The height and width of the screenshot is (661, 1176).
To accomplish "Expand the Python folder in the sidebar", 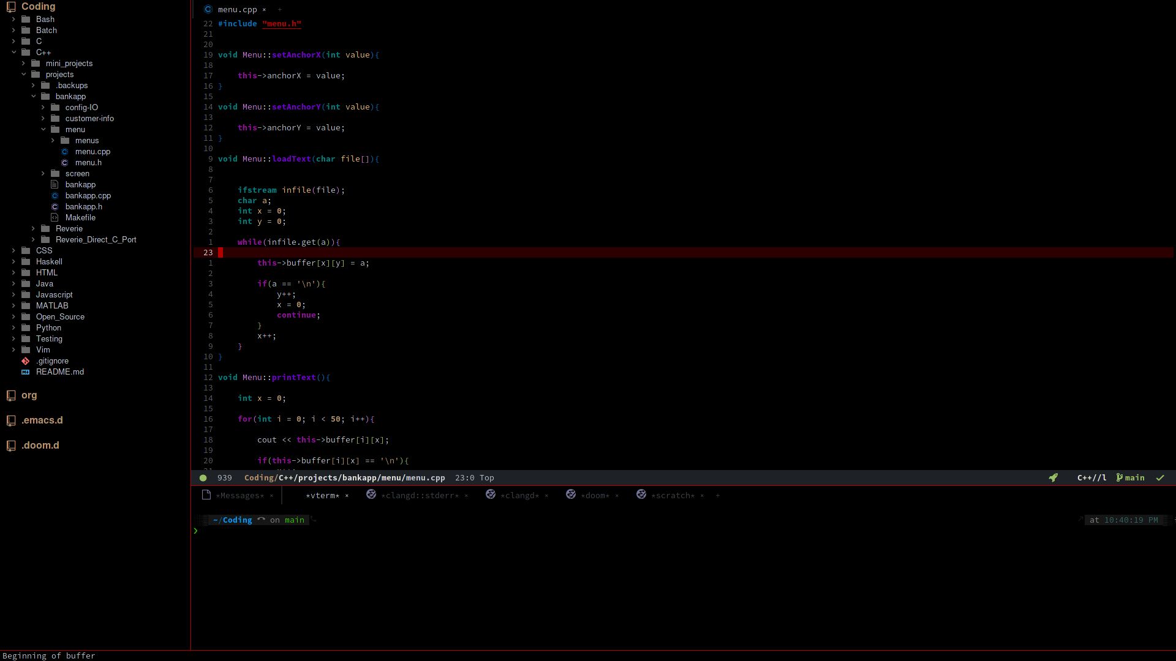I will (x=13, y=327).
